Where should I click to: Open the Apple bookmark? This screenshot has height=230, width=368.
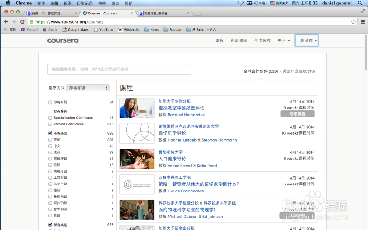tap(50, 29)
